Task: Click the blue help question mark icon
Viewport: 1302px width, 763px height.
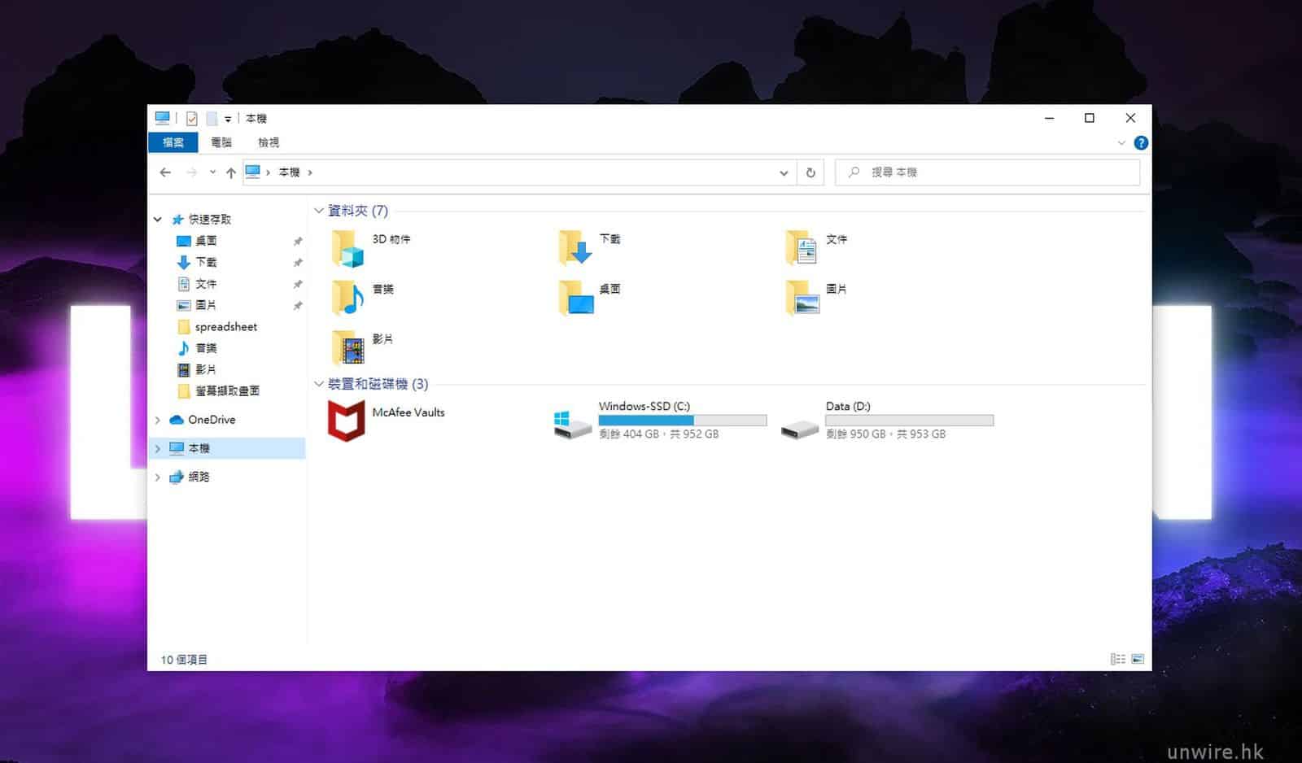Action: [x=1141, y=143]
